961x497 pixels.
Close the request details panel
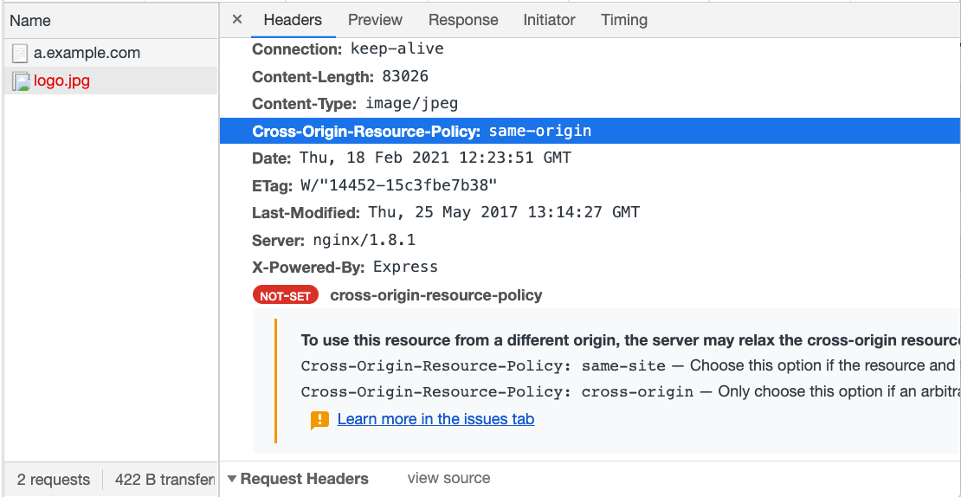tap(237, 20)
